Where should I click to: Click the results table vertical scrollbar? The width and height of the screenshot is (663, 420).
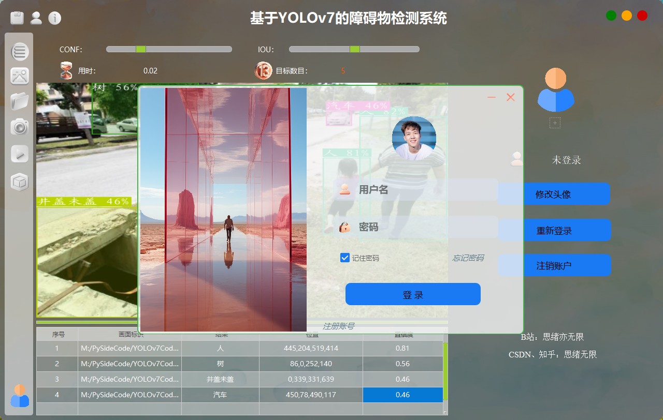click(x=445, y=371)
